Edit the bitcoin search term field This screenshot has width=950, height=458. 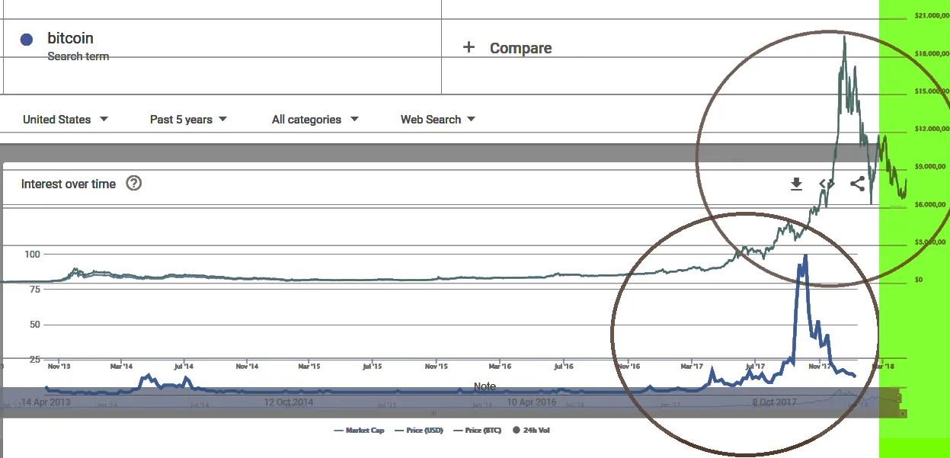(x=222, y=46)
